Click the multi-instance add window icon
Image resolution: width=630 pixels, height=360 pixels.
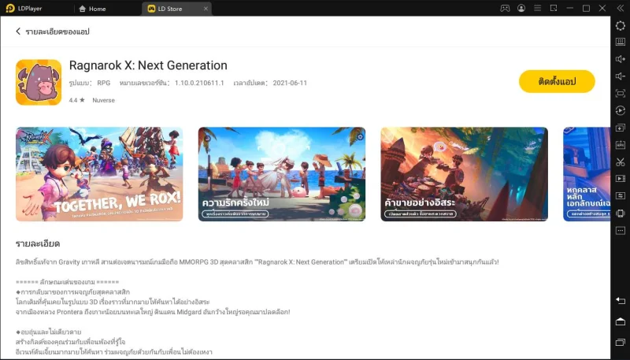point(621,128)
